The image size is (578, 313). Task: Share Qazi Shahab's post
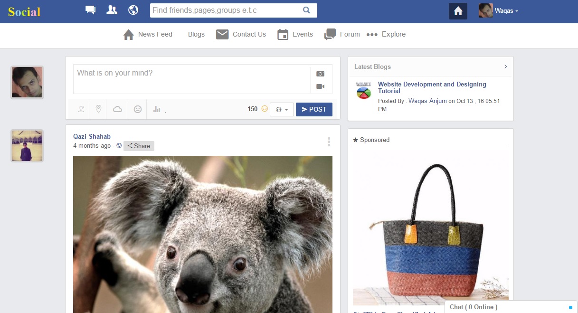click(139, 146)
